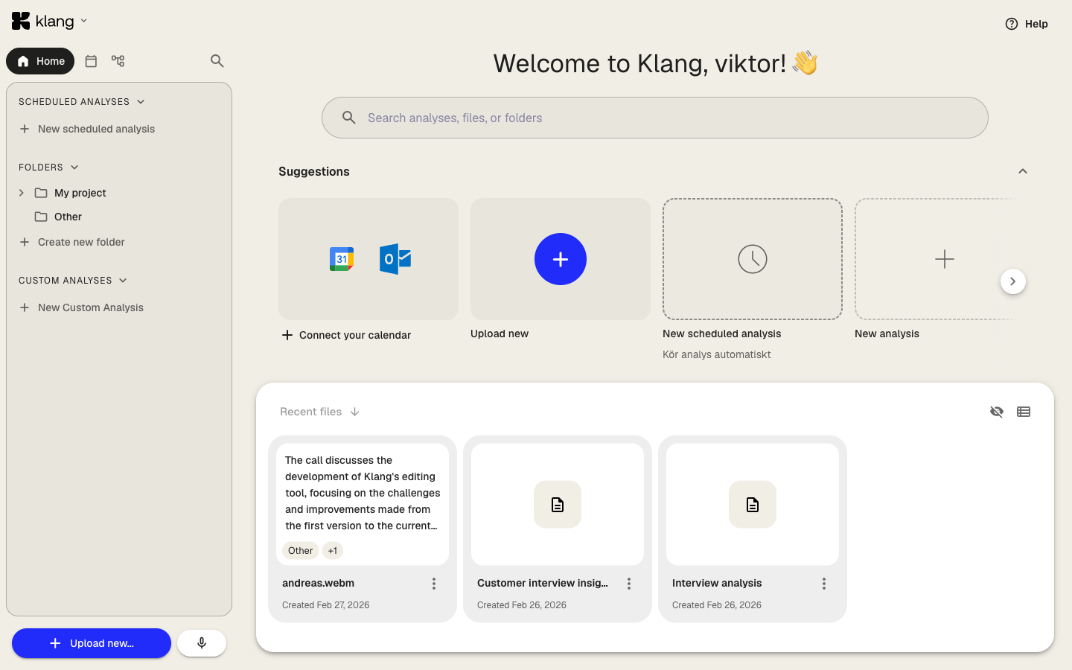Click the +1 tag on andreas.webm
This screenshot has width=1072, height=670.
[x=333, y=551]
